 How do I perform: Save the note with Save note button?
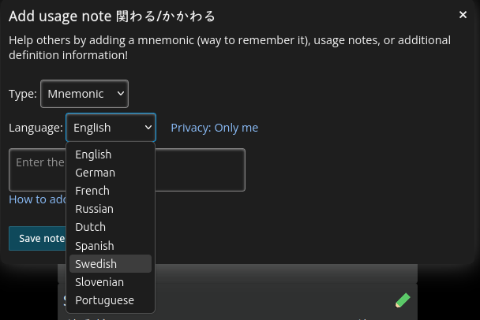click(x=38, y=238)
